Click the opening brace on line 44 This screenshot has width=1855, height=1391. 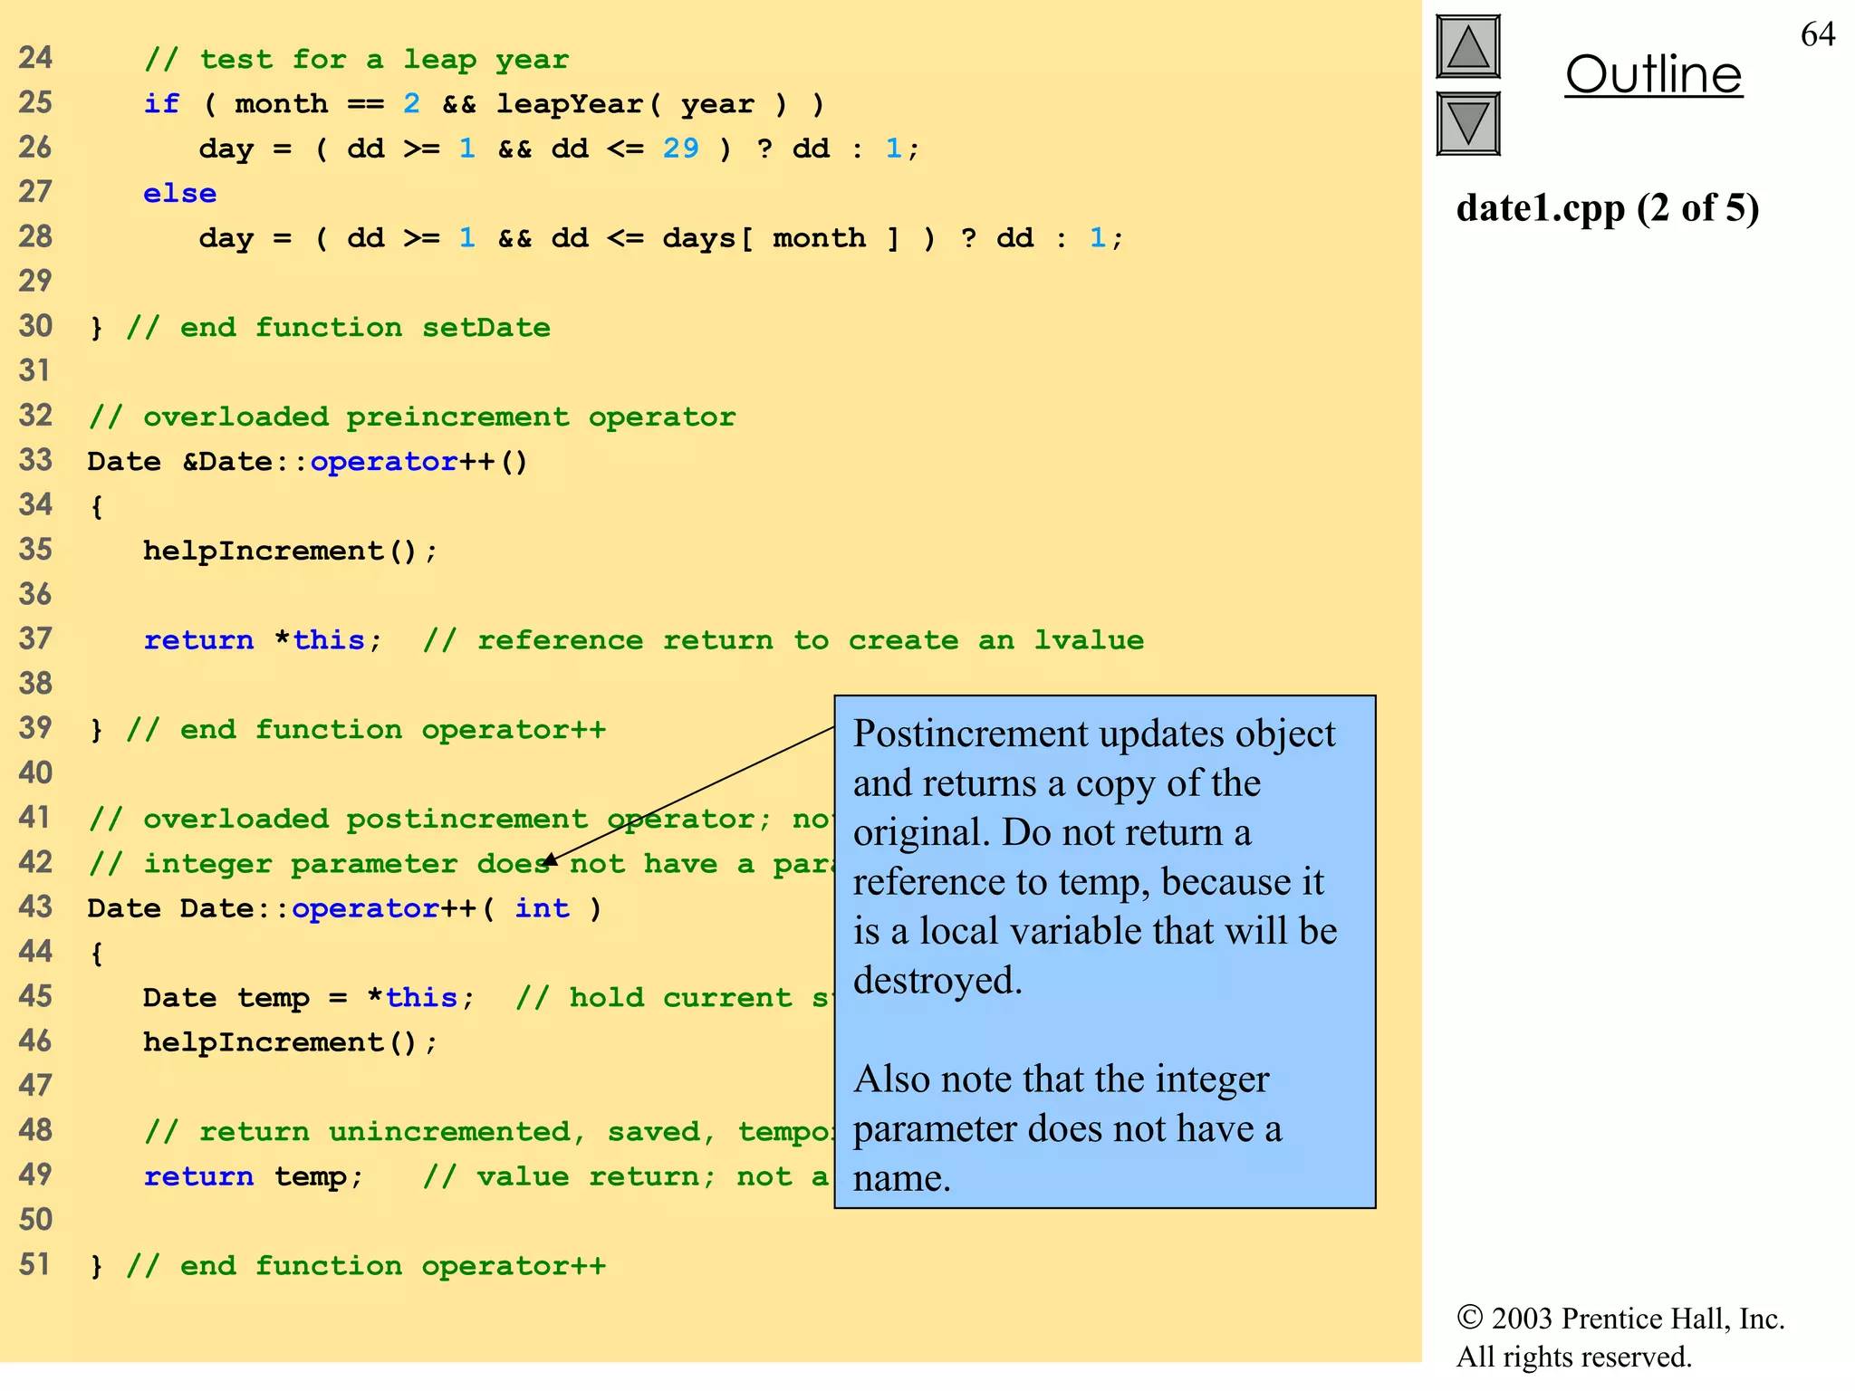97,953
